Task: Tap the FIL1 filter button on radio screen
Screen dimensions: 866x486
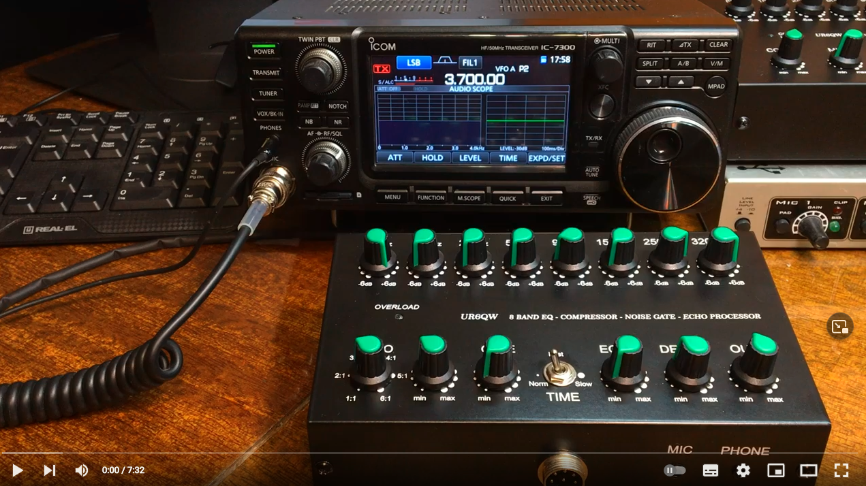Action: 470,63
